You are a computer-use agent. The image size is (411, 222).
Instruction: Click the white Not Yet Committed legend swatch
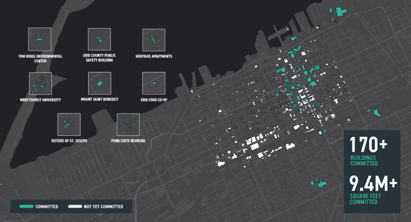point(75,206)
